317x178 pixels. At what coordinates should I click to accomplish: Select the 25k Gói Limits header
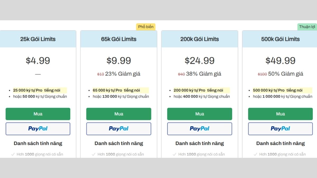[38, 39]
